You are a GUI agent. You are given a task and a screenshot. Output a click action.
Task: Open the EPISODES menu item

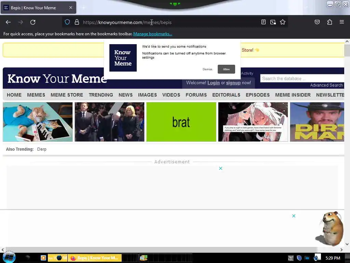pos(258,95)
